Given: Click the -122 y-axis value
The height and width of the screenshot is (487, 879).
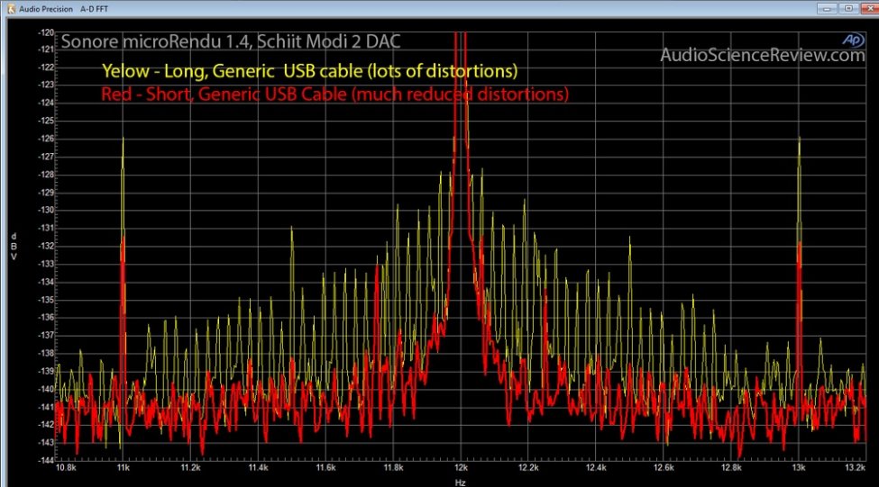Looking at the screenshot, I should pos(46,68).
